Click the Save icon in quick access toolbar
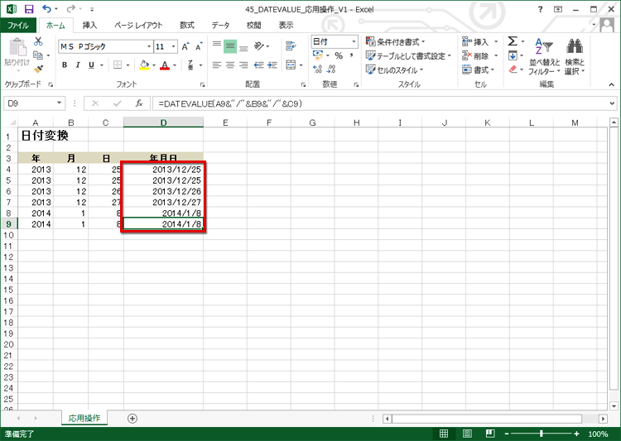 [29, 9]
